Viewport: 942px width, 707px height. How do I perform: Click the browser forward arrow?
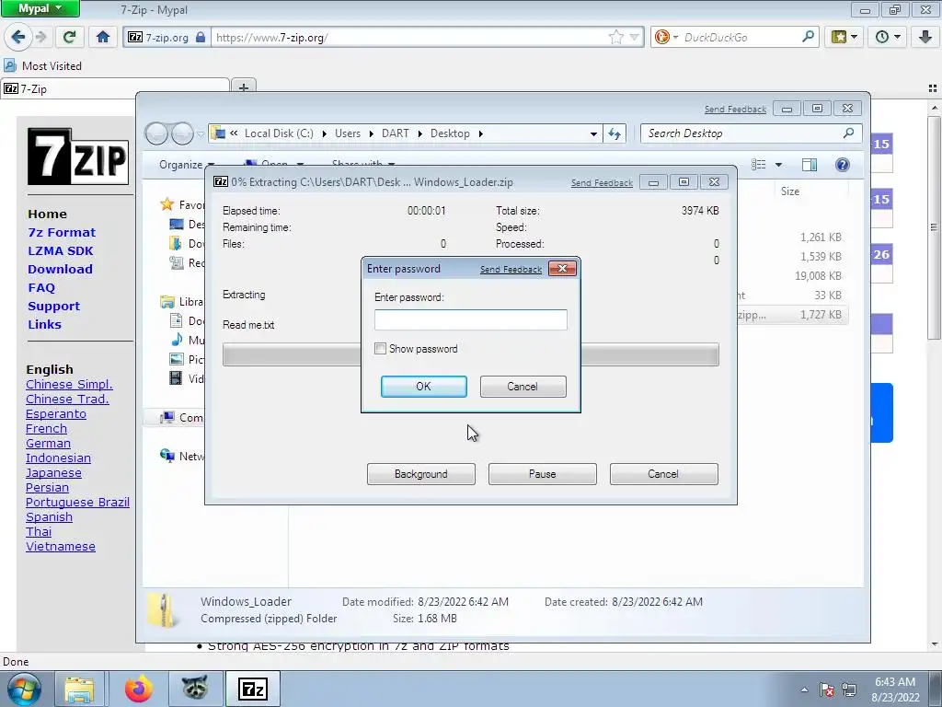(40, 37)
